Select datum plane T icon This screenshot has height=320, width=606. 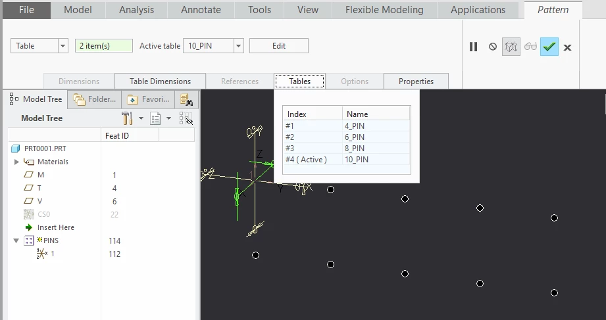click(28, 188)
